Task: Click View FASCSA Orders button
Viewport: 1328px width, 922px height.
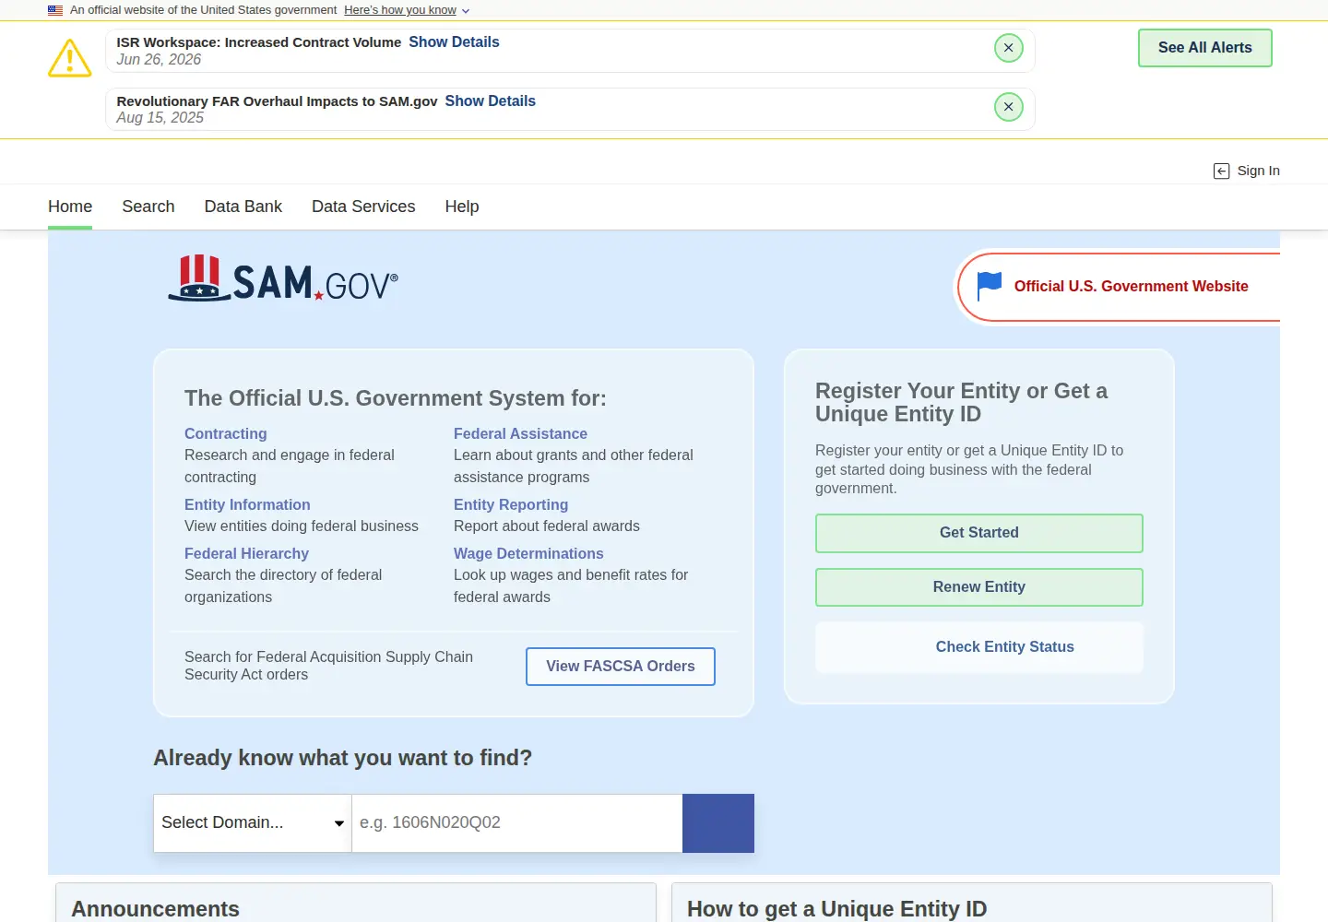Action: point(621,667)
